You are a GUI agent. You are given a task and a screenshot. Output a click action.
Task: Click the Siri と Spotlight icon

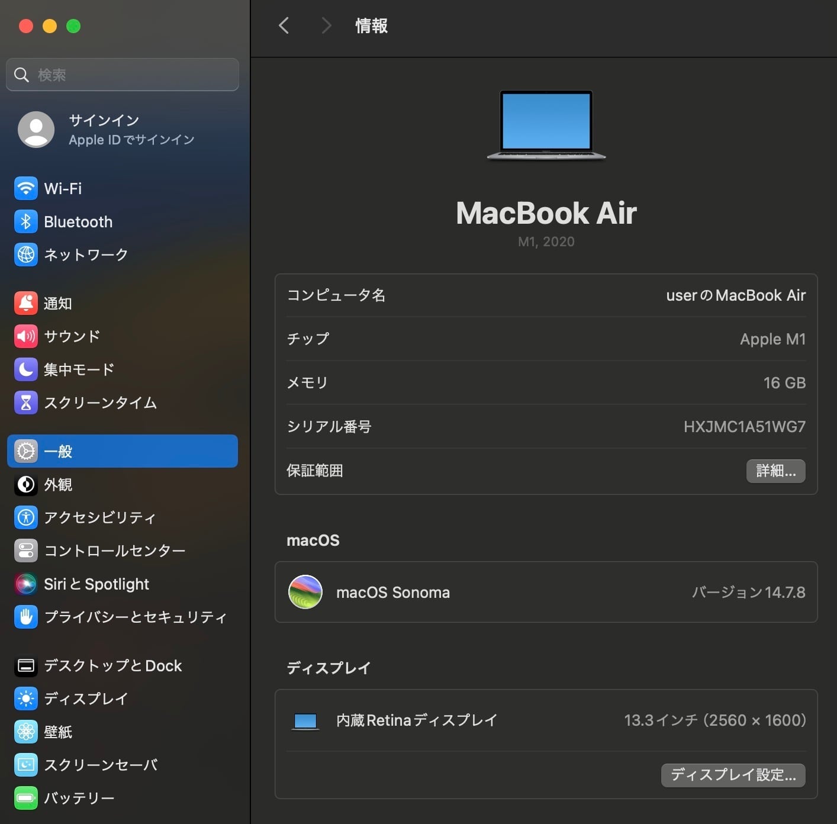(x=25, y=584)
